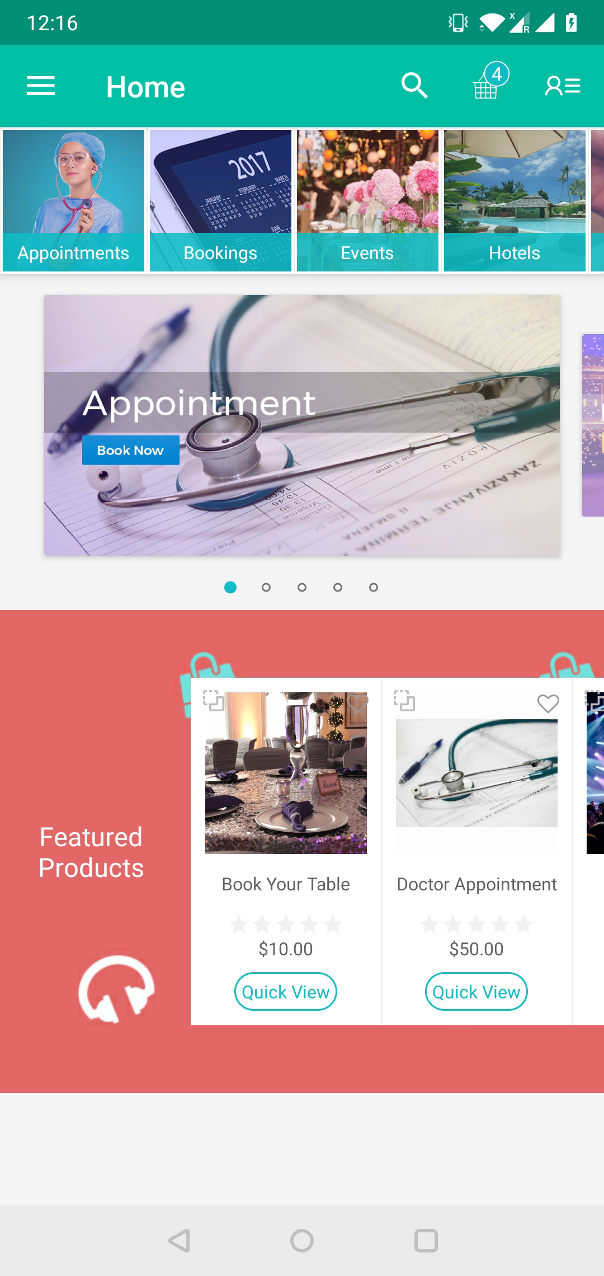The image size is (604, 1276).
Task: Quick View the Book Your Table product
Action: [x=286, y=992]
